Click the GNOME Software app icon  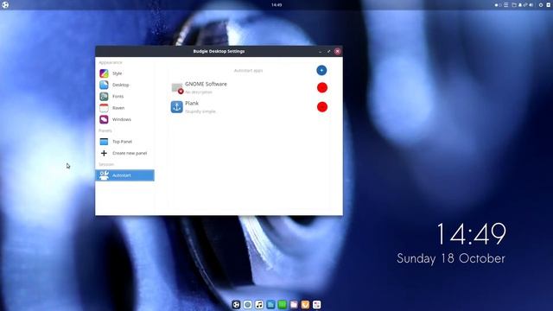coord(177,88)
